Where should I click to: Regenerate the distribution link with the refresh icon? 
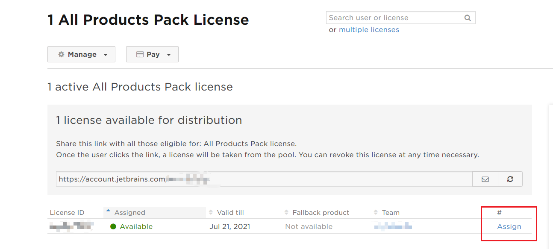coord(510,179)
